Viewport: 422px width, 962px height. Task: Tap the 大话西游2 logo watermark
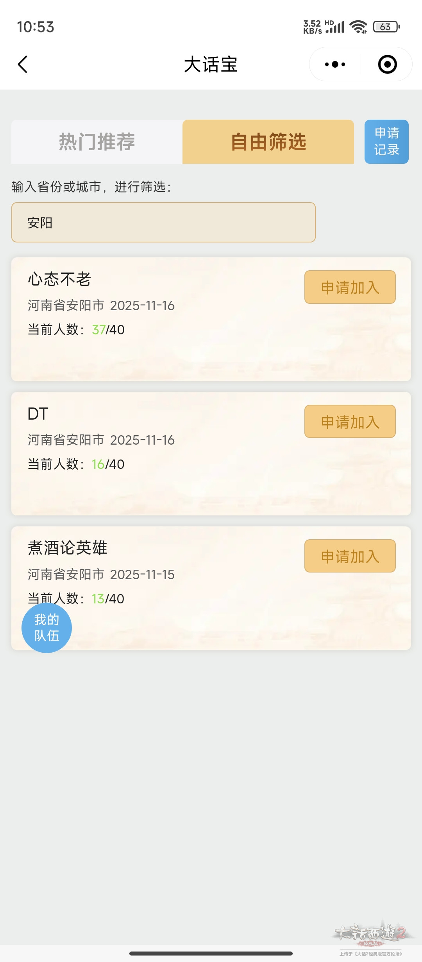(x=370, y=934)
